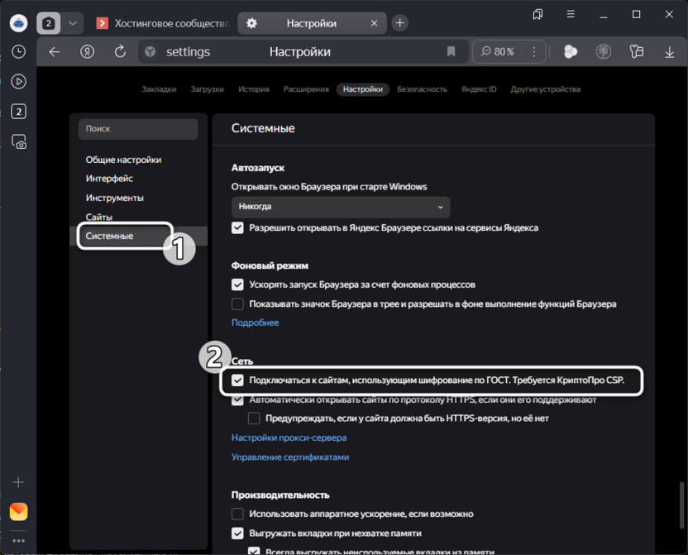The width and height of the screenshot is (688, 555).
Task: Open the Никогда autostart dropdown
Action: (x=341, y=207)
